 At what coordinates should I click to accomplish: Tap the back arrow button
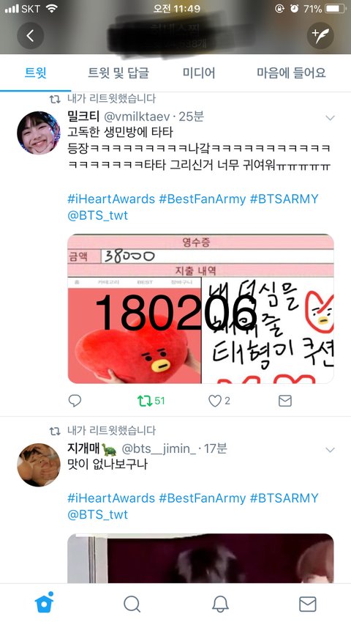[x=30, y=36]
